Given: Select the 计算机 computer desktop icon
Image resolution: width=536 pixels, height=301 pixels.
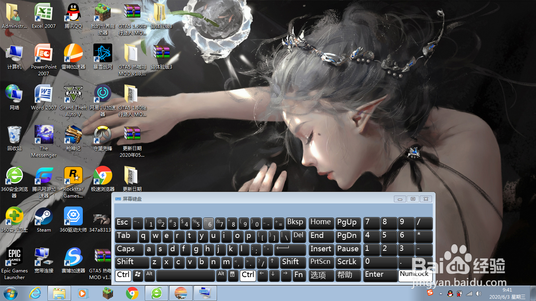Looking at the screenshot, I should [15, 56].
